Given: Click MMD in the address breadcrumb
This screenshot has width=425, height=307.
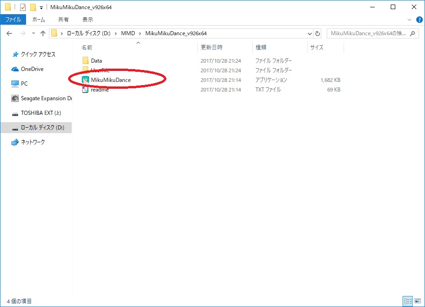Looking at the screenshot, I should (x=128, y=33).
